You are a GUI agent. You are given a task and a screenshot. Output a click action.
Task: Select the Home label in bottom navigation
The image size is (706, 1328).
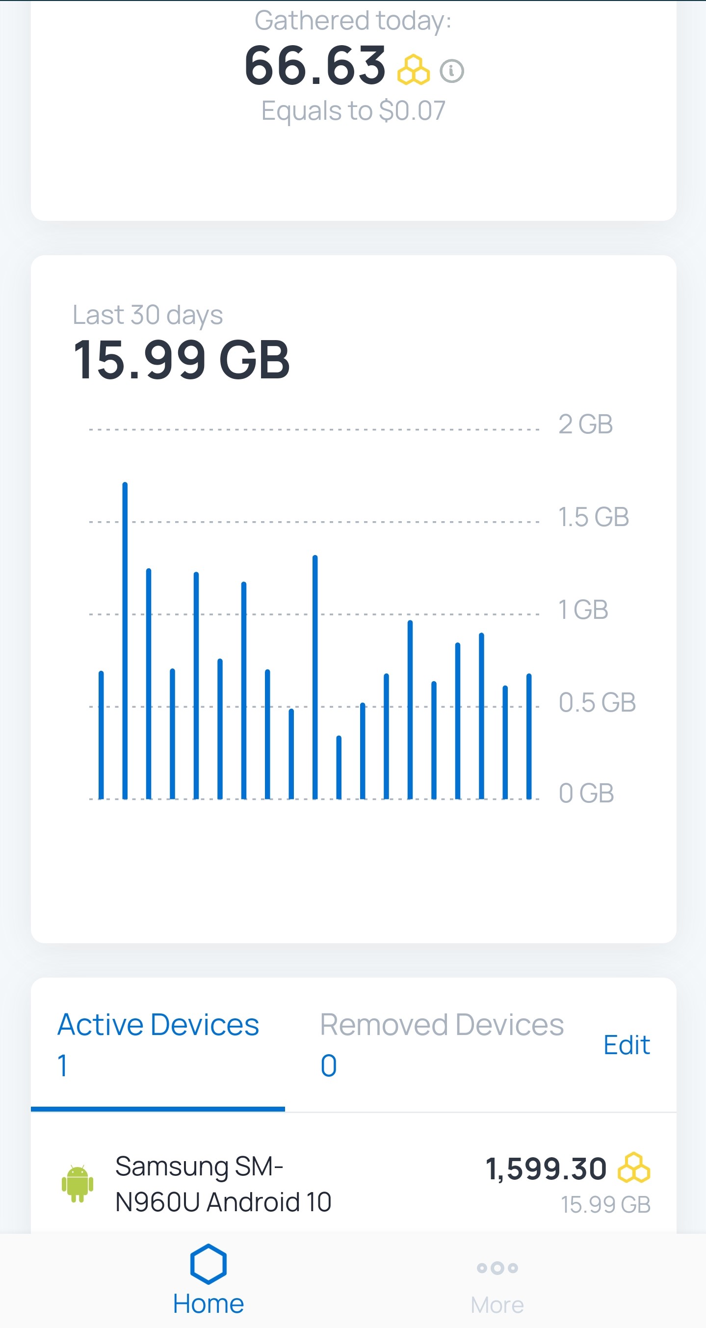[x=208, y=1304]
